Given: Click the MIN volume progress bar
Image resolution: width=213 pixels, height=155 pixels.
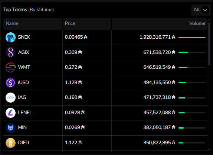Looking at the screenshot, I should click(x=192, y=128).
